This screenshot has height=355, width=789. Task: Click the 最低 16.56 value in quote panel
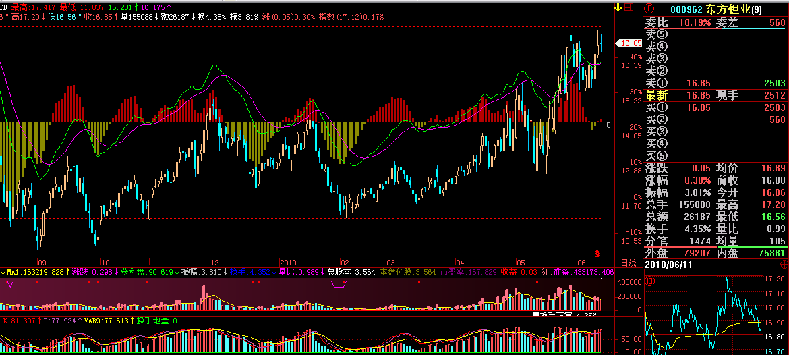coord(774,217)
